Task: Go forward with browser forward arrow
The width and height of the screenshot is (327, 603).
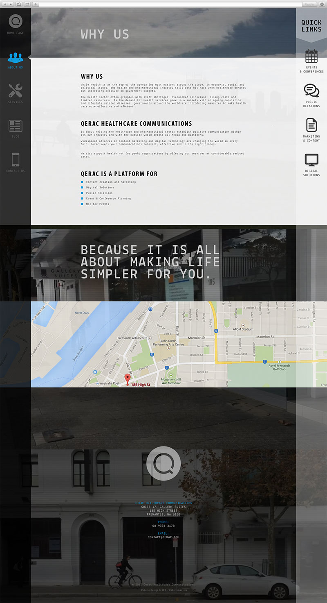Action: (11, 4)
